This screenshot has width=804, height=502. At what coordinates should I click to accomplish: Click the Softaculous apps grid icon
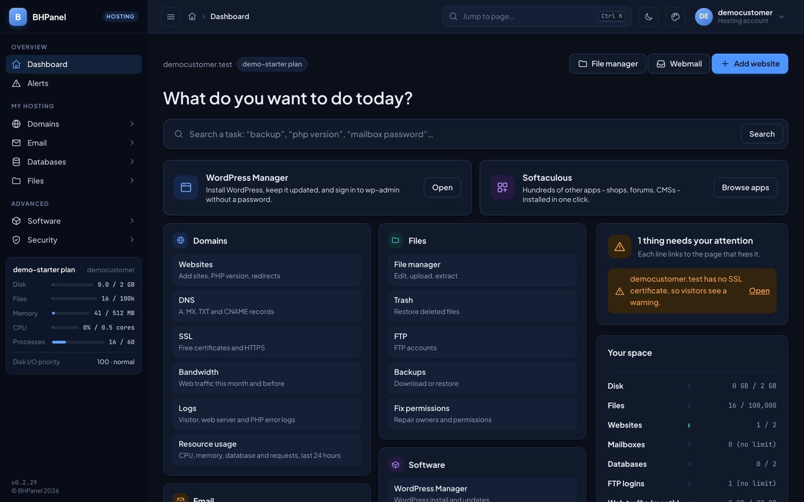point(502,188)
